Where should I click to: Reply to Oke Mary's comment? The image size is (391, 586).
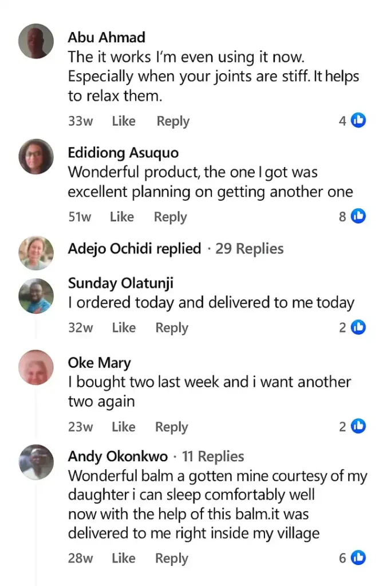click(x=172, y=427)
